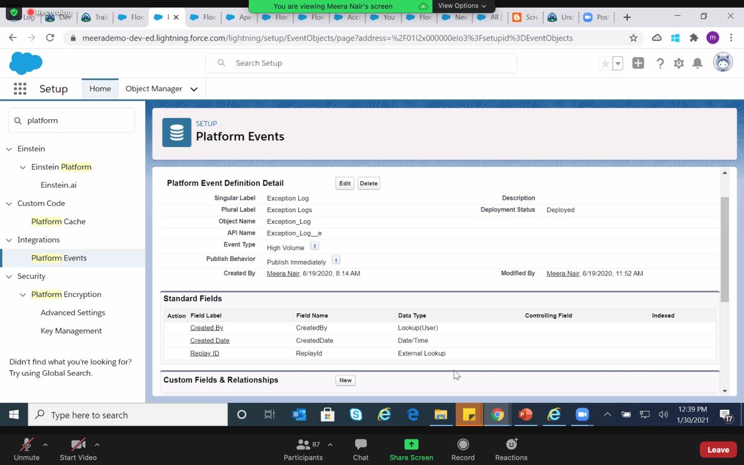Viewport: 744px width, 465px height.
Task: Open the Zoom Participants panel
Action: click(x=303, y=449)
